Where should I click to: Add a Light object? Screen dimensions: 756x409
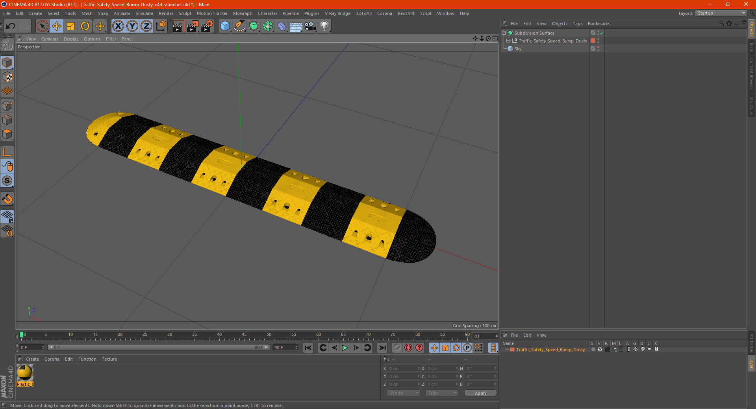coord(324,26)
